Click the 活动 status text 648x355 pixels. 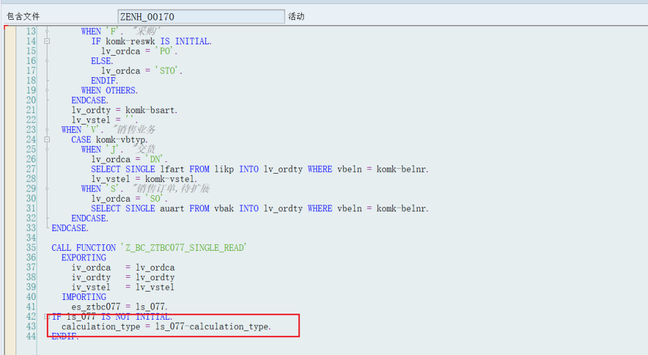click(x=296, y=17)
